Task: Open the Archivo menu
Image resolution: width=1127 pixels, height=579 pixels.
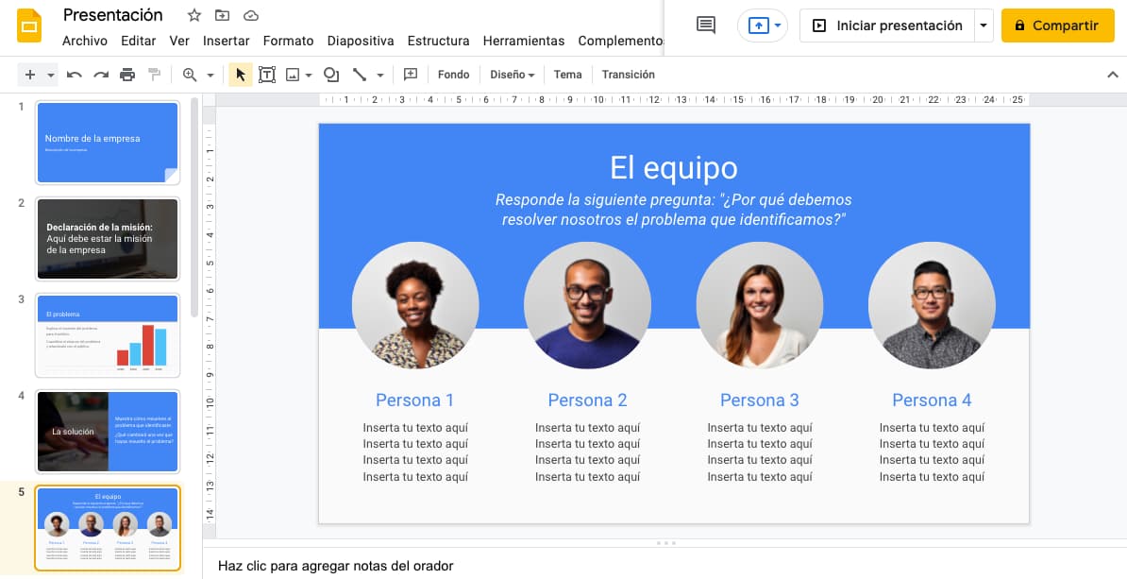Action: [84, 41]
